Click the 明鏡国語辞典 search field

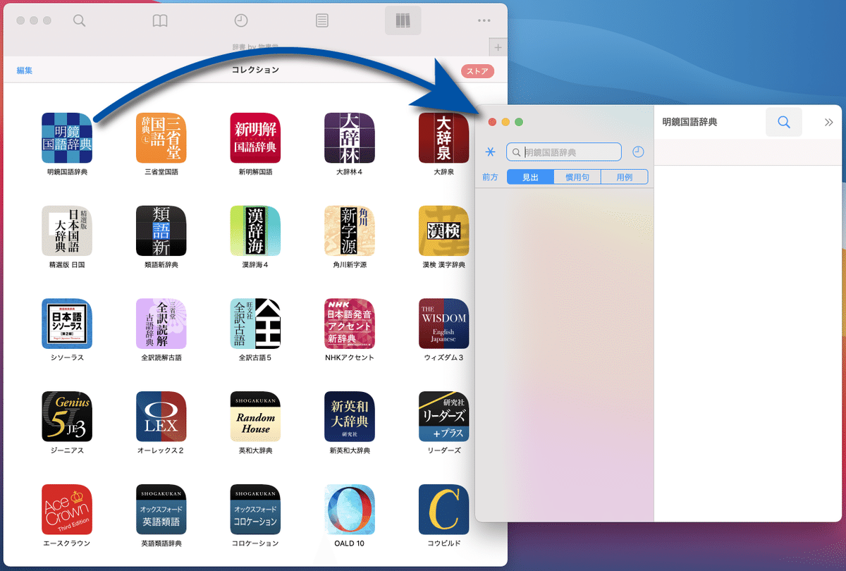click(564, 152)
